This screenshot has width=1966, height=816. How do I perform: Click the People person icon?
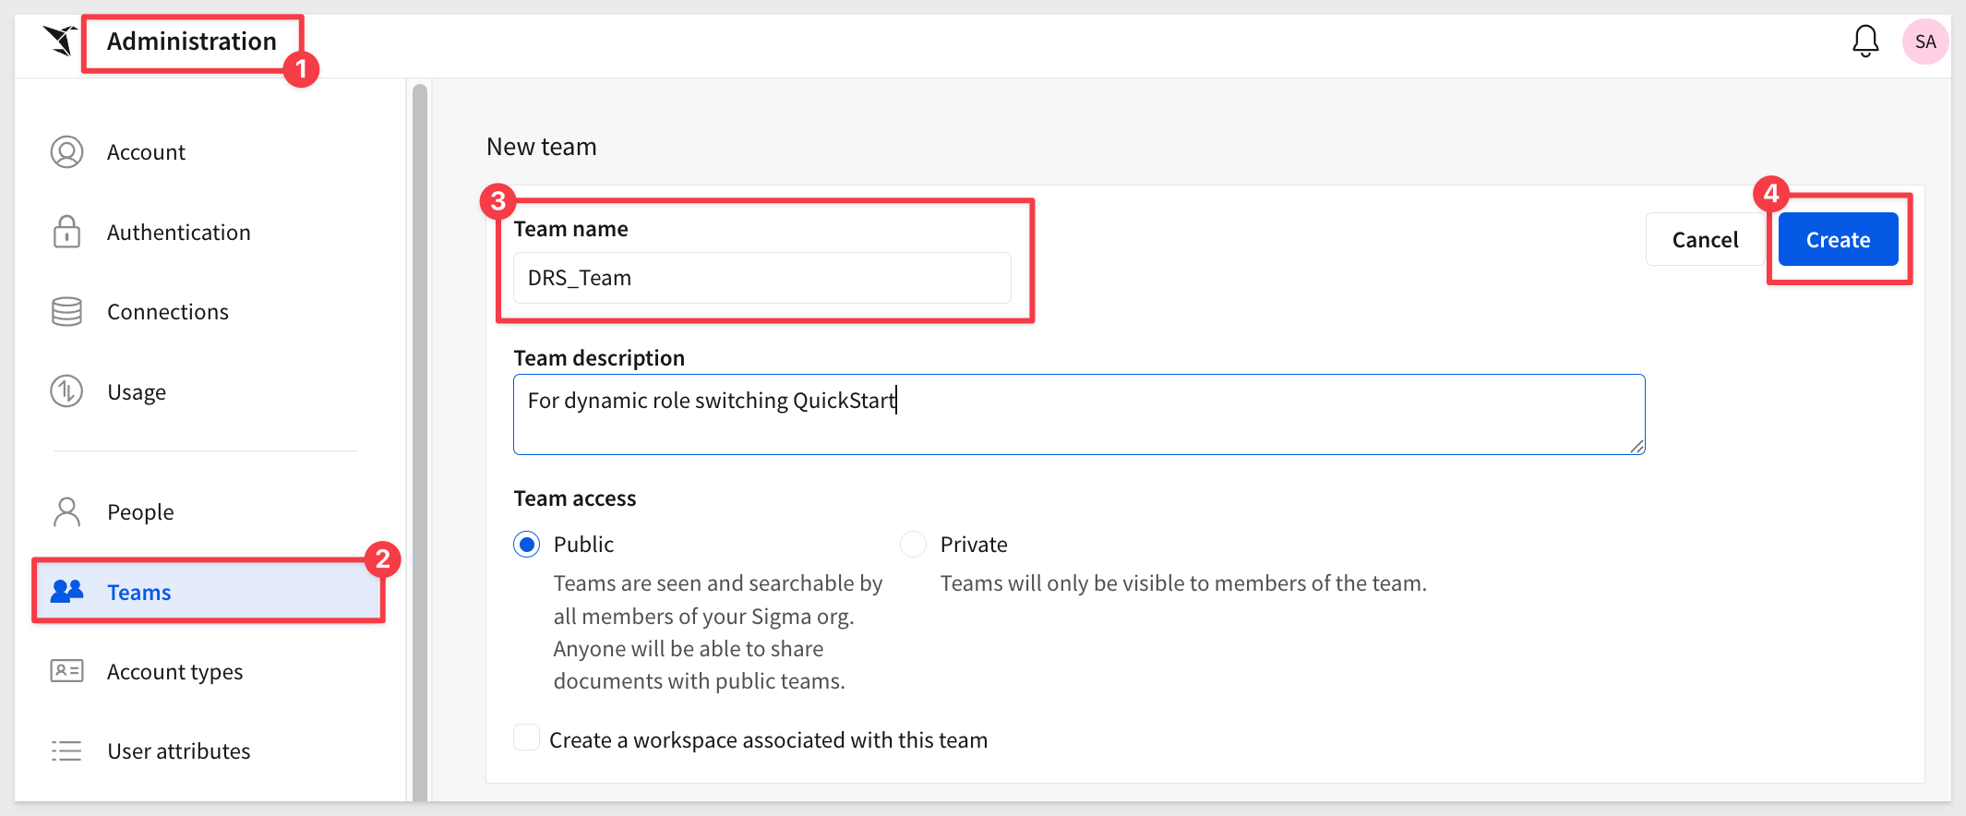pyautogui.click(x=66, y=511)
